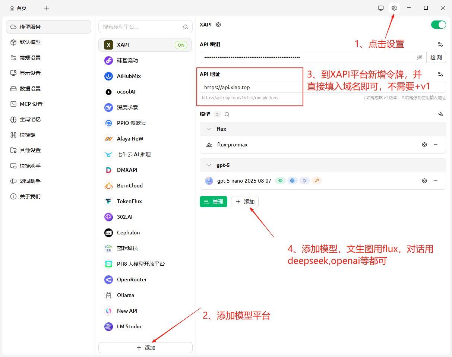452x357 pixels.
Task: Open a new tab with plus icon
Action: pos(47,8)
